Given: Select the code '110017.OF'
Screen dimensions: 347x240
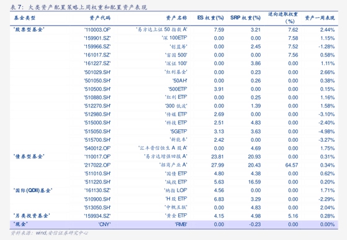Looking at the screenshot, I should coord(97,157).
